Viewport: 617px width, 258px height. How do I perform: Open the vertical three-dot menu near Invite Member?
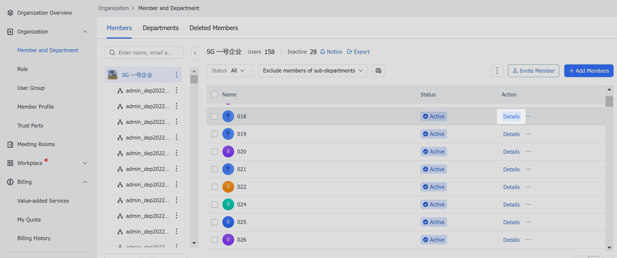[497, 71]
